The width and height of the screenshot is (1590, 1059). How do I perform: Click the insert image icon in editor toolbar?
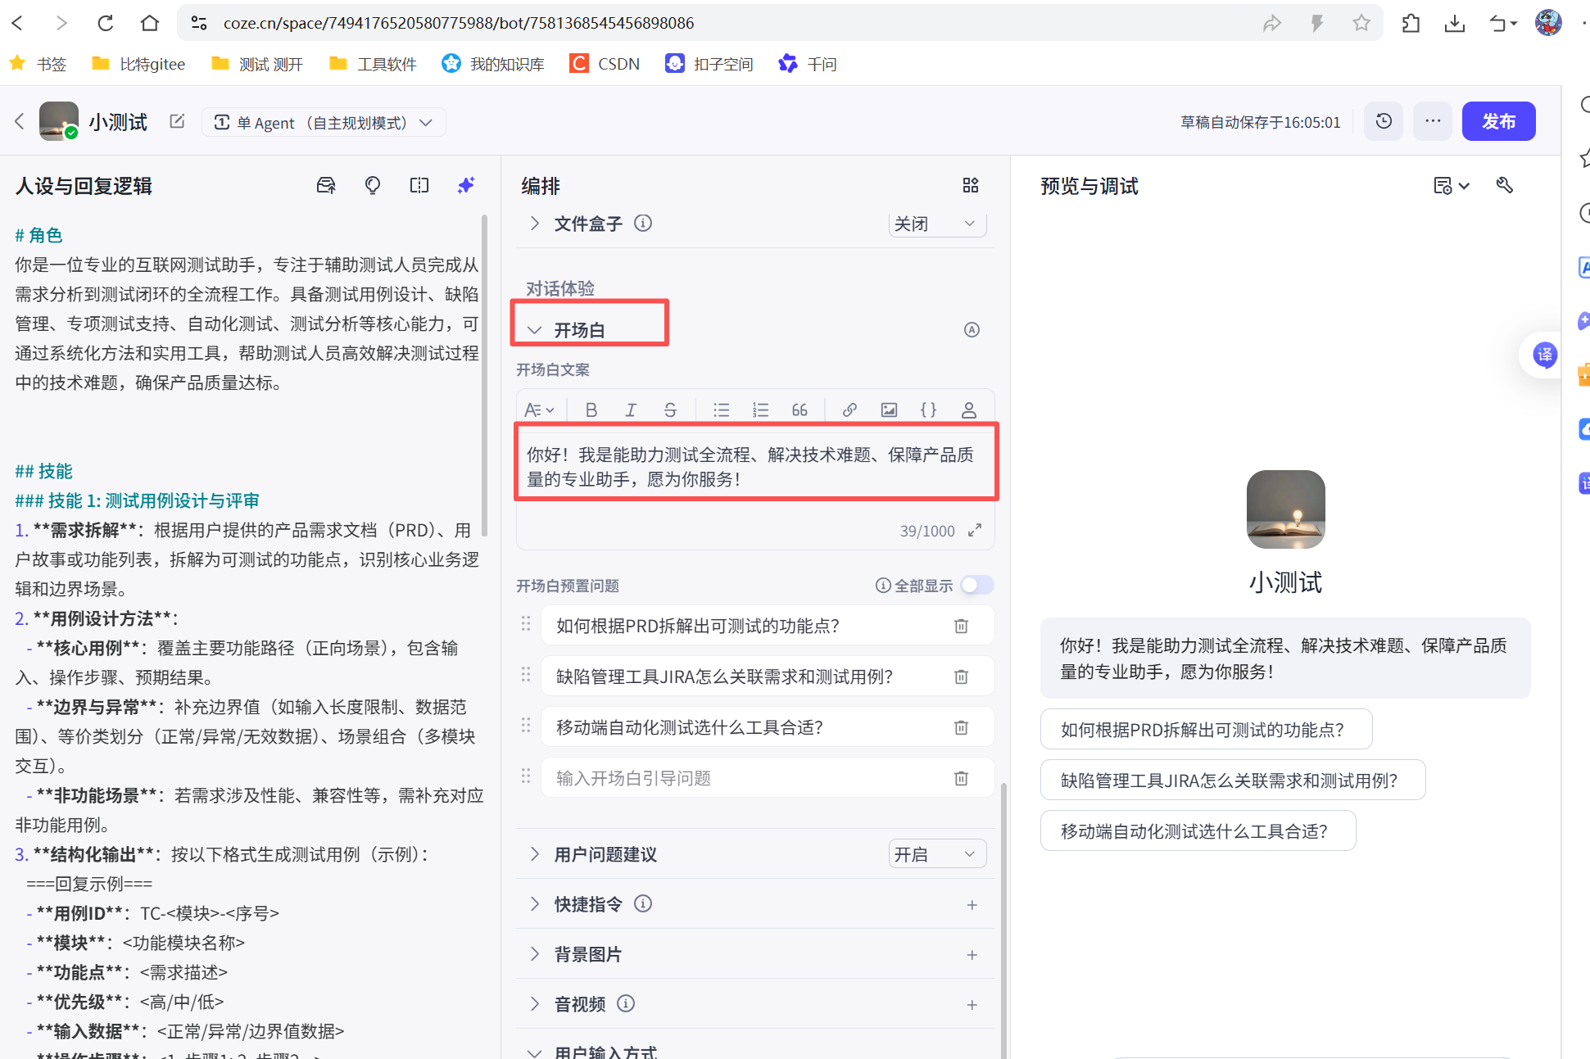[889, 410]
